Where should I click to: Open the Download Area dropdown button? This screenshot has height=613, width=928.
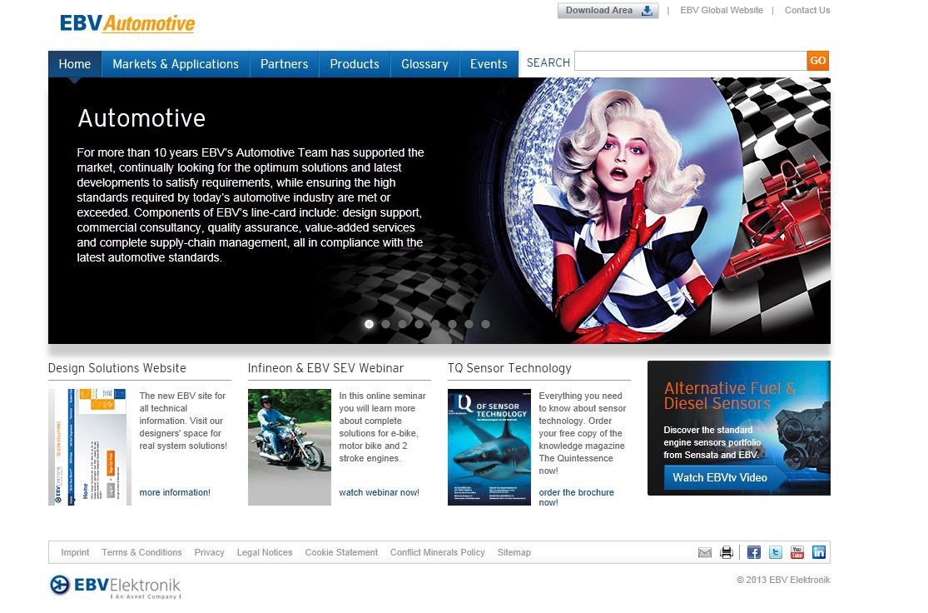[608, 11]
